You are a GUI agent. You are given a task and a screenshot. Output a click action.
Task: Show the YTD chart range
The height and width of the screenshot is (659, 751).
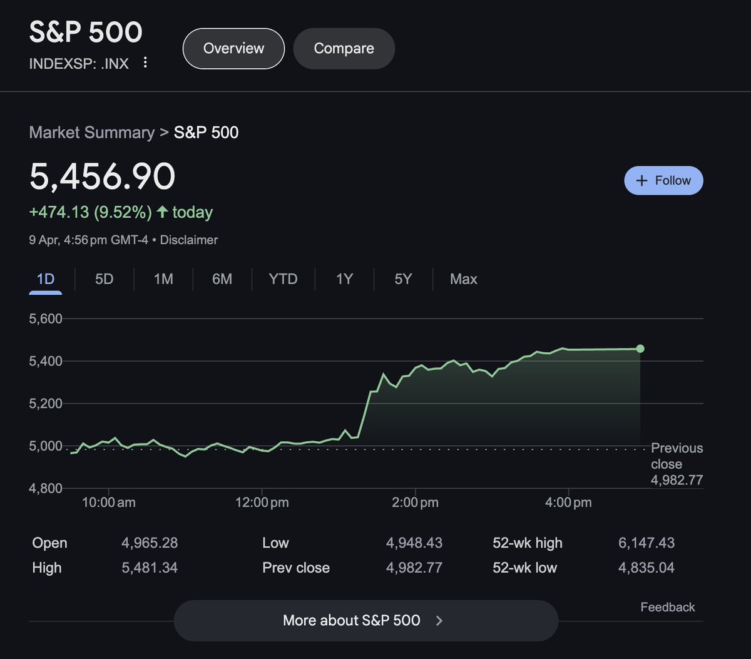(x=283, y=279)
